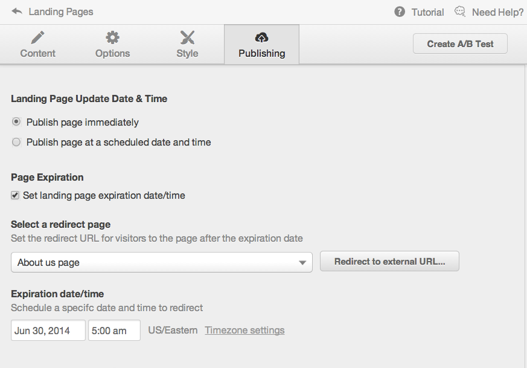527x368 pixels.
Task: Click Redirect to external URL button
Action: click(389, 262)
